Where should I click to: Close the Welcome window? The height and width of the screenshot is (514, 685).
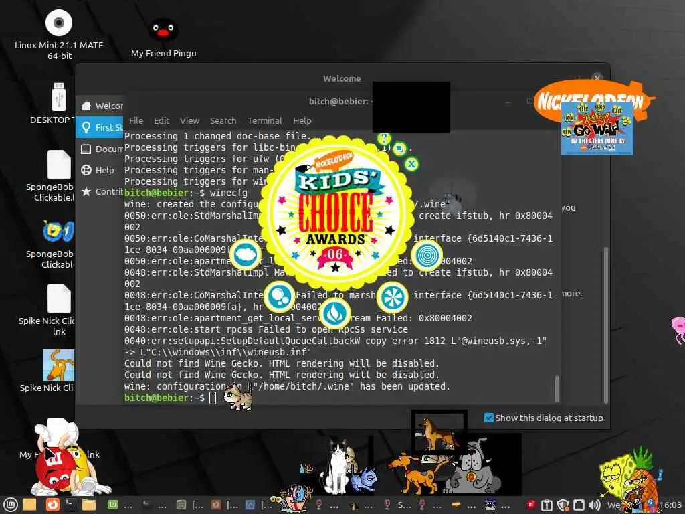[597, 78]
